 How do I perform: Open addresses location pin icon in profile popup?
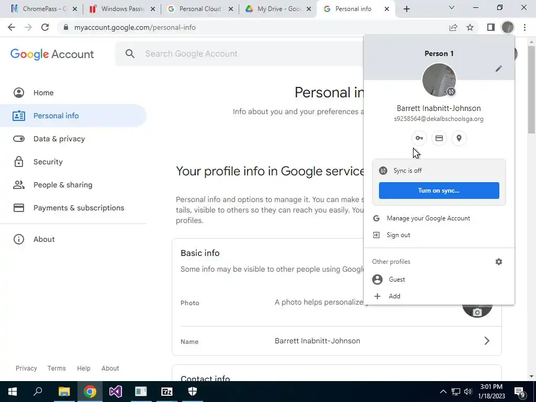[x=459, y=138]
